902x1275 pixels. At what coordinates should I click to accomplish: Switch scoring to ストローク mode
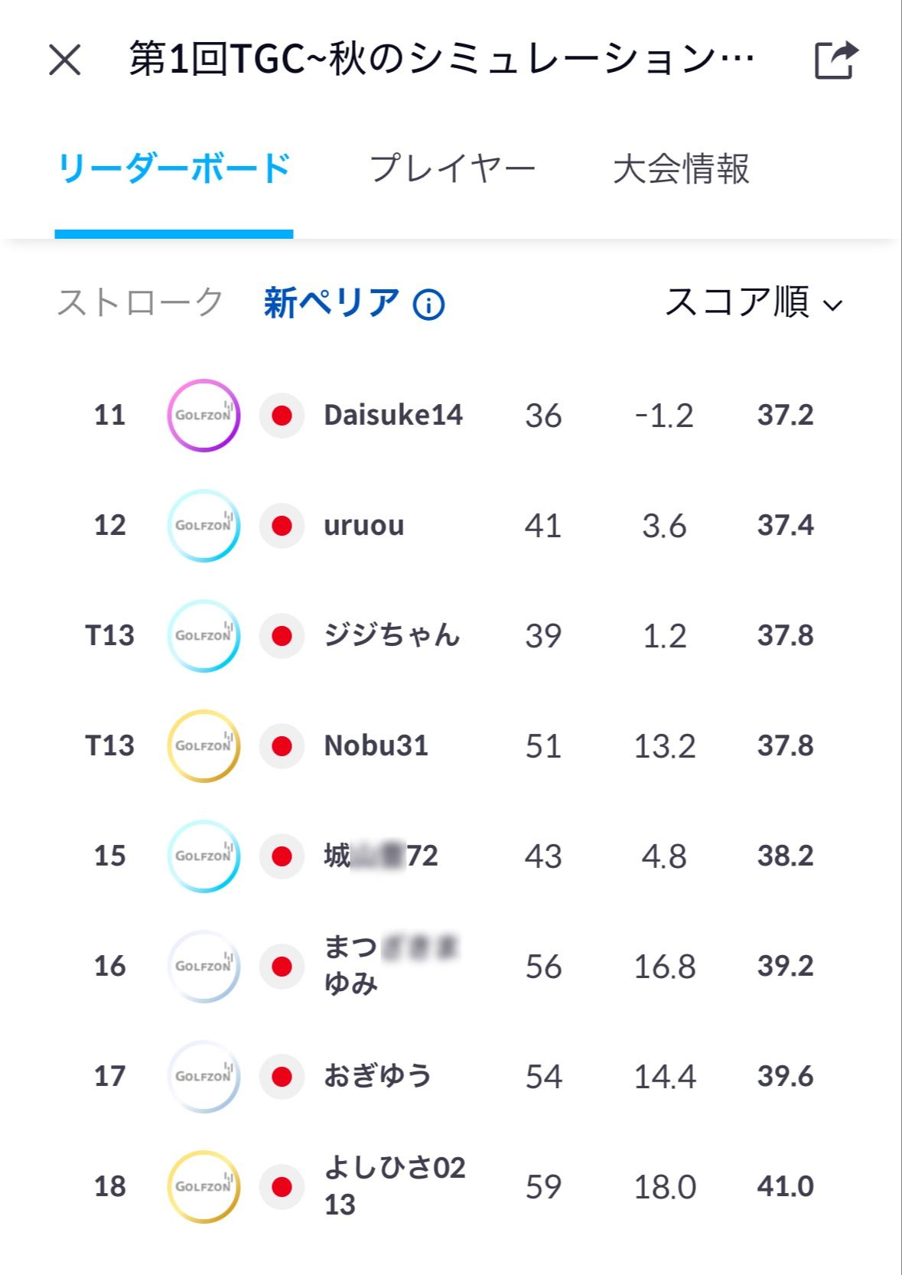coord(140,302)
